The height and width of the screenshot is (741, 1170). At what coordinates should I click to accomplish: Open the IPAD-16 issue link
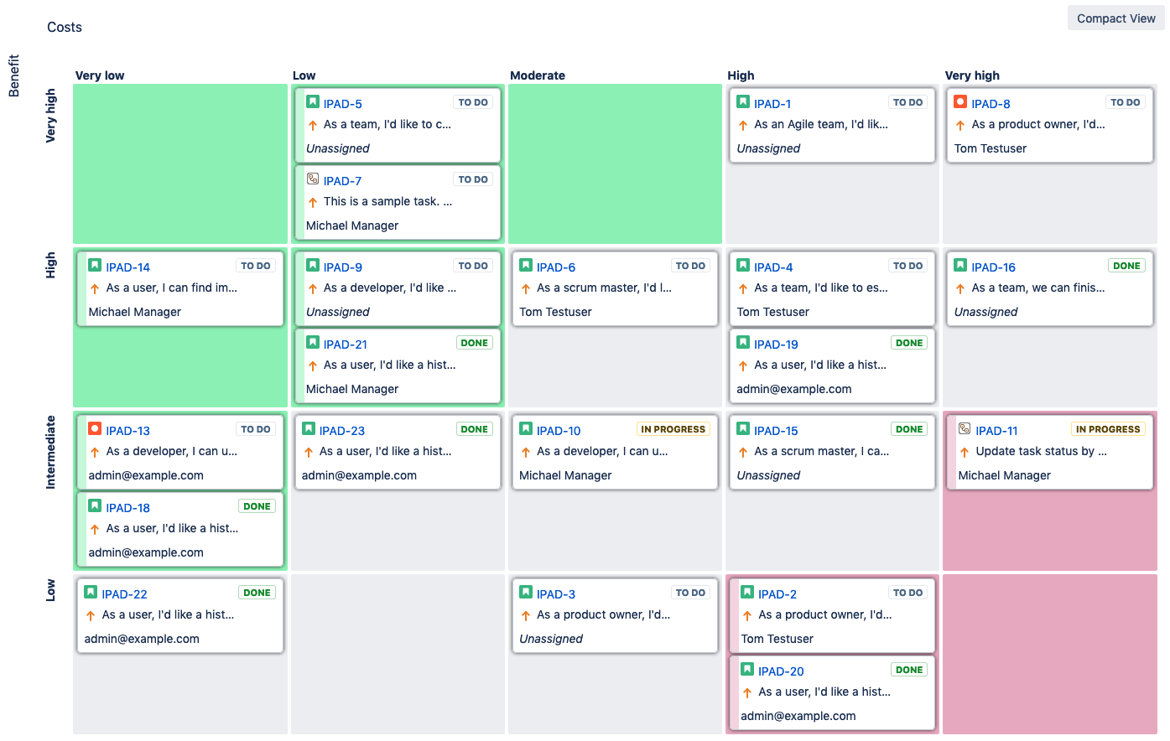click(x=993, y=267)
